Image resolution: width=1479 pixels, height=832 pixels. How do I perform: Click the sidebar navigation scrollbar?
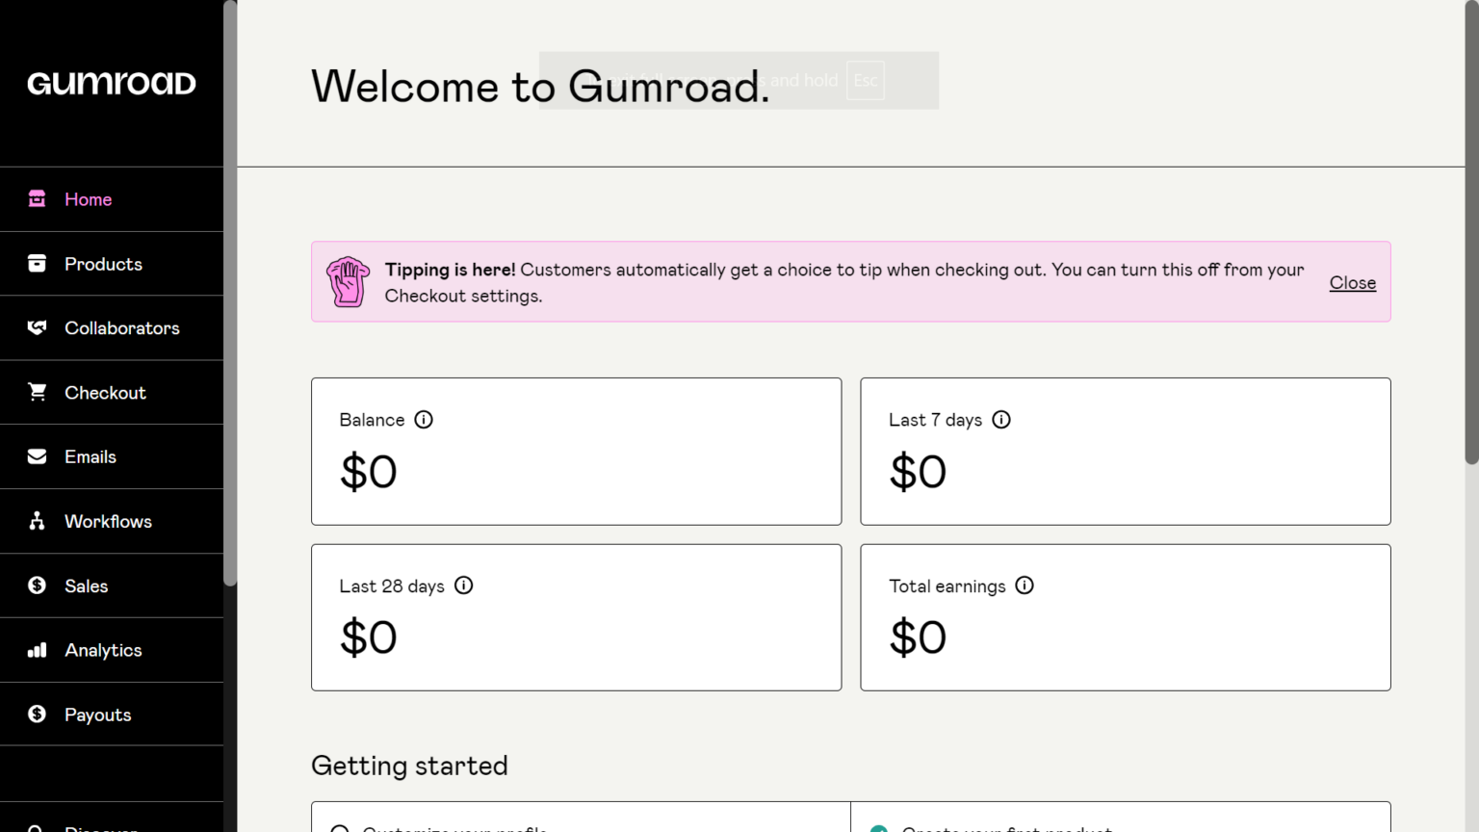230,289
